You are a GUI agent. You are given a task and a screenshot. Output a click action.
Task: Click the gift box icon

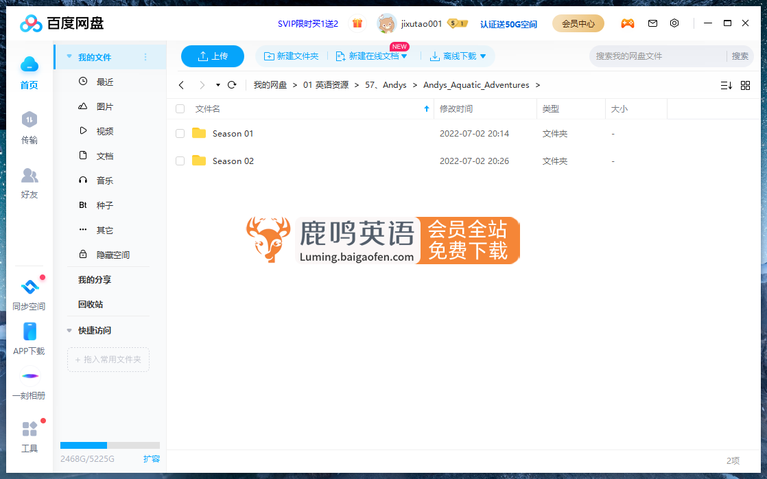pyautogui.click(x=357, y=23)
